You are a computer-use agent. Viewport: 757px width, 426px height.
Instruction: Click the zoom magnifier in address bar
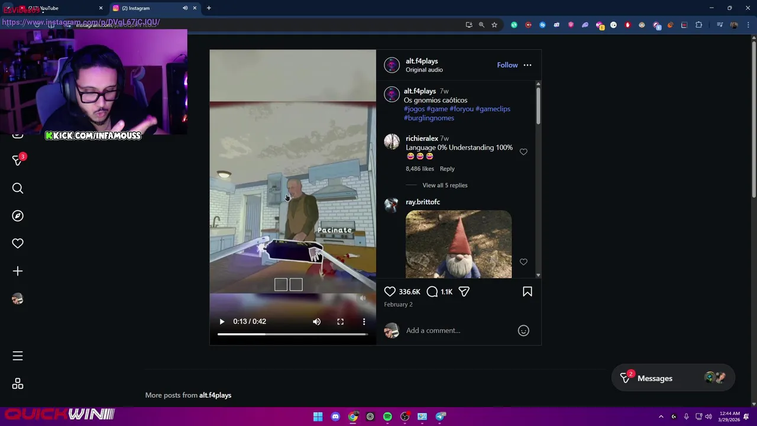(481, 25)
